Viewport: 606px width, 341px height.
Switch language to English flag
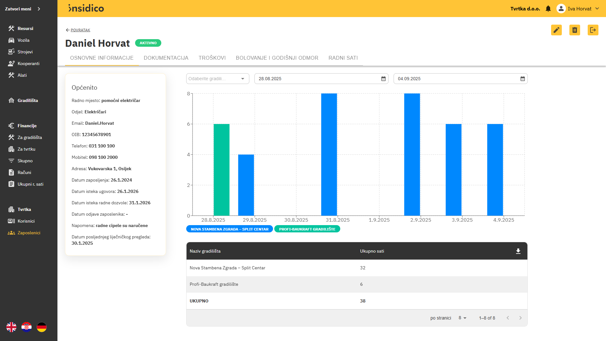(11, 327)
